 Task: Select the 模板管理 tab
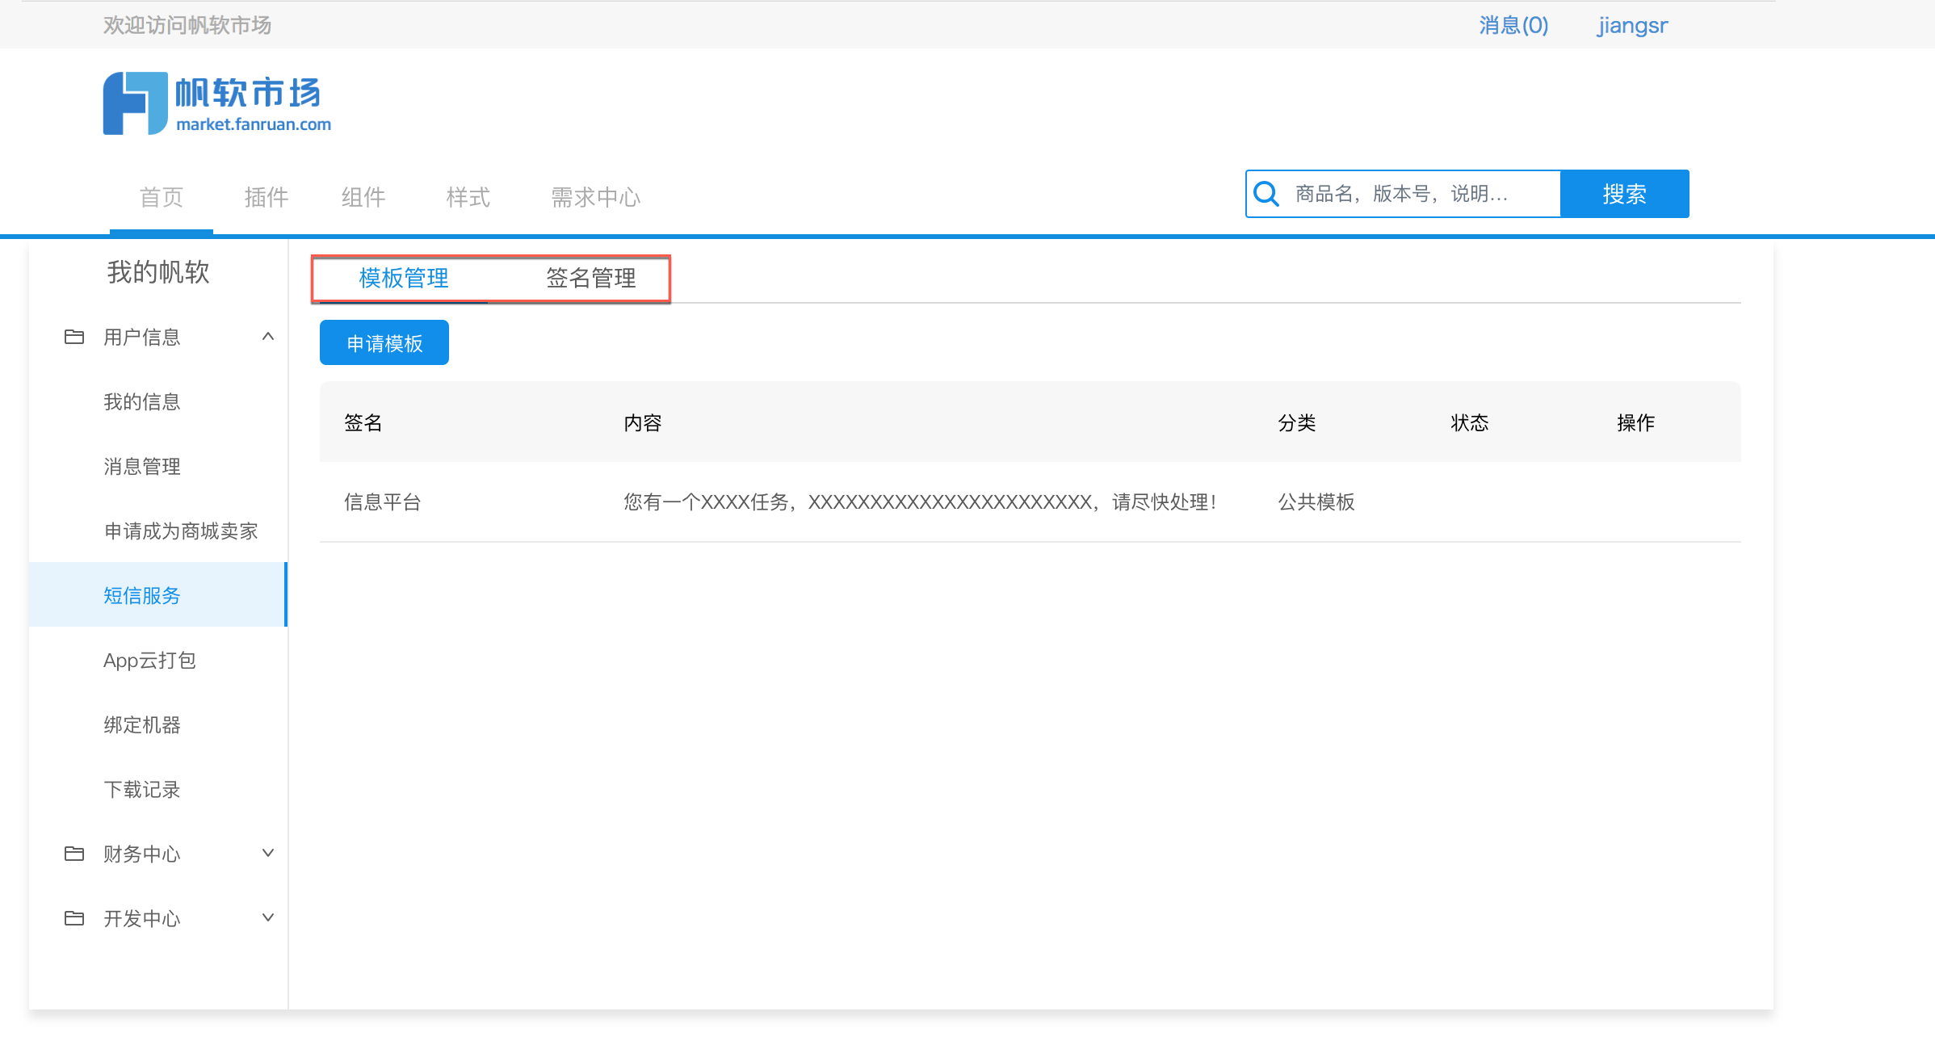point(403,279)
